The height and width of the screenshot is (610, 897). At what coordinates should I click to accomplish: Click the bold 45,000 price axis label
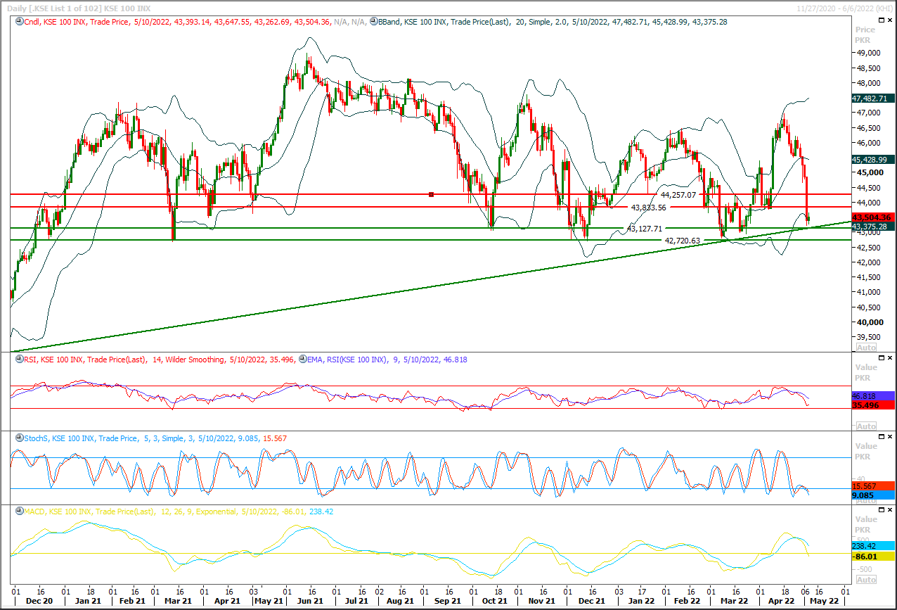[x=869, y=172]
